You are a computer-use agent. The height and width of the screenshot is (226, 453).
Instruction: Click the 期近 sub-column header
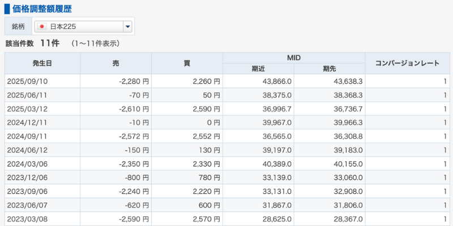258,69
